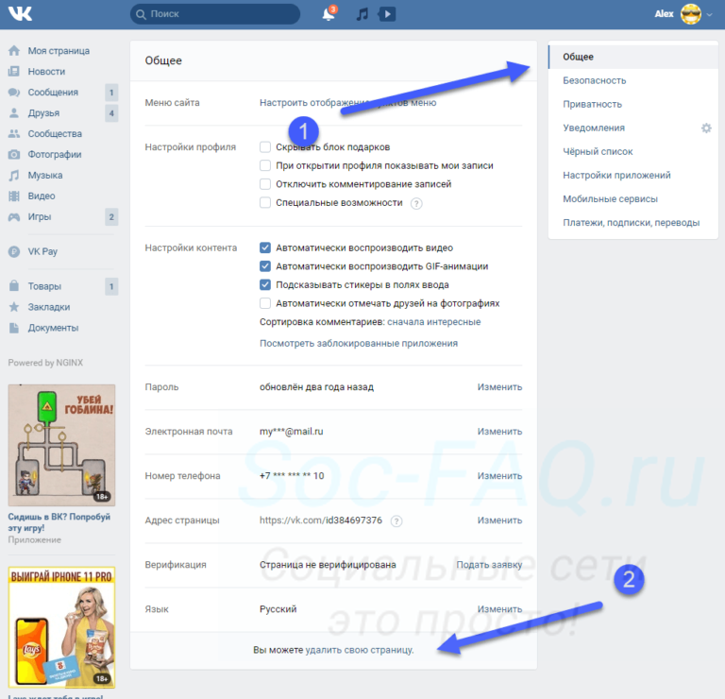The height and width of the screenshot is (699, 725).
Task: Click the camera icon beside Фотографии
Action: tap(14, 155)
